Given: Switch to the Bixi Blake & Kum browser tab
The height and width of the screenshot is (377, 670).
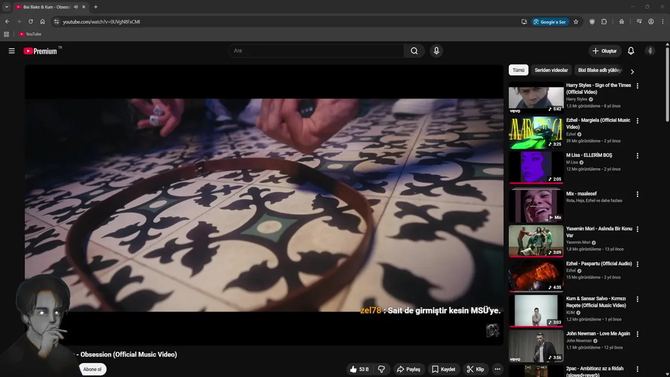Looking at the screenshot, I should pos(47,7).
